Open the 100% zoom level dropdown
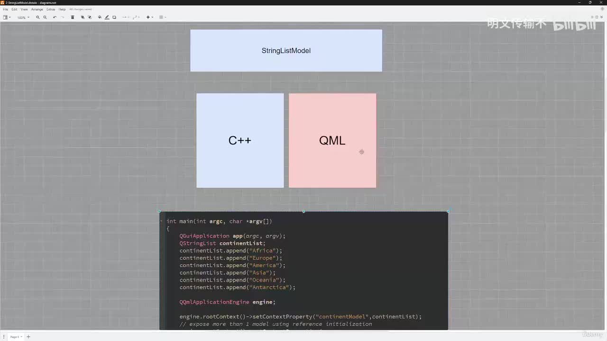This screenshot has width=607, height=341. click(23, 18)
